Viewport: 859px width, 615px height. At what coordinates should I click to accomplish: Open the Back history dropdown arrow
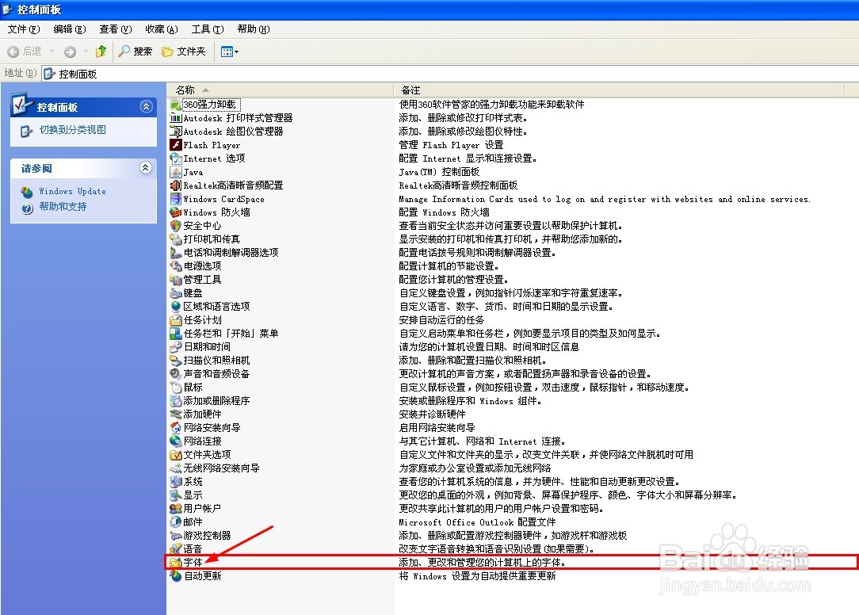[x=52, y=52]
